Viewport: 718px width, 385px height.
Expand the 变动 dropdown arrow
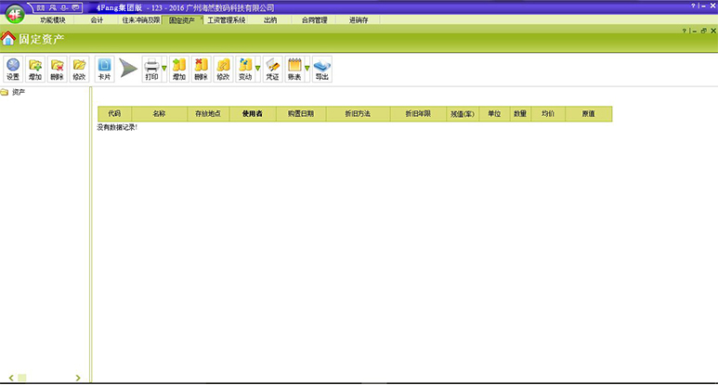257,69
